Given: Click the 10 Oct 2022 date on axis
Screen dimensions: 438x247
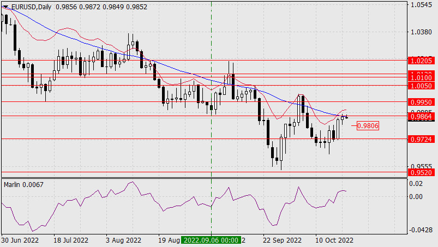Looking at the screenshot, I should (335, 240).
